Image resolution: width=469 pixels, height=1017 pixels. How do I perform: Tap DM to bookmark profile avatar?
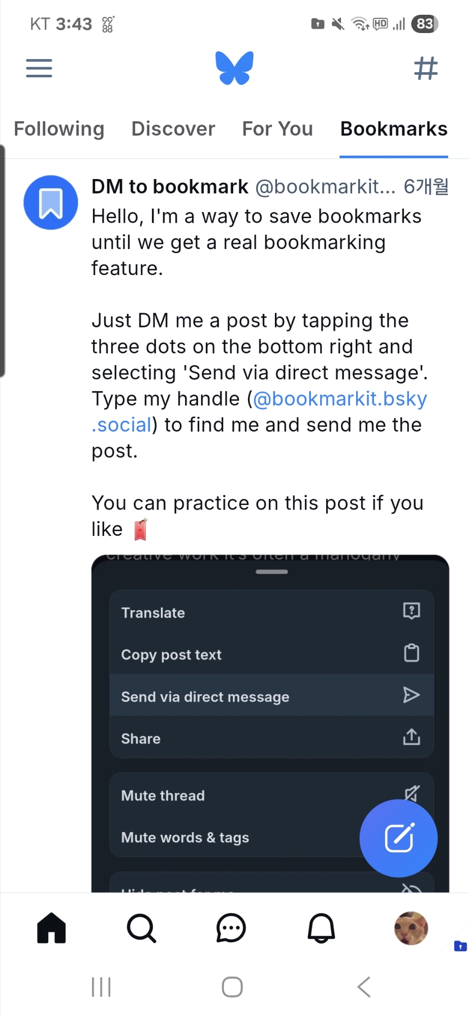tap(51, 202)
